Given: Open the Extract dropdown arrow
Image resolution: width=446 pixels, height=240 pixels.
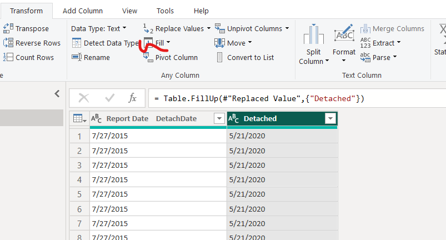Looking at the screenshot, I should pos(398,43).
